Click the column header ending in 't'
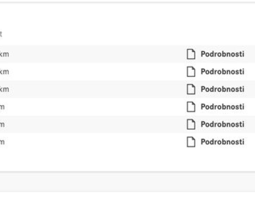 click(1, 34)
